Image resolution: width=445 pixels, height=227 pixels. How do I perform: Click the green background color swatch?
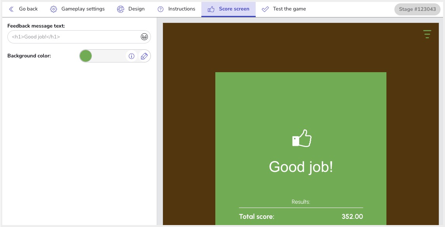click(86, 56)
